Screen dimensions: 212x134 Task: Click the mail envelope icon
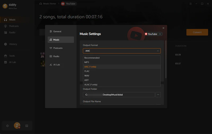[27, 126]
